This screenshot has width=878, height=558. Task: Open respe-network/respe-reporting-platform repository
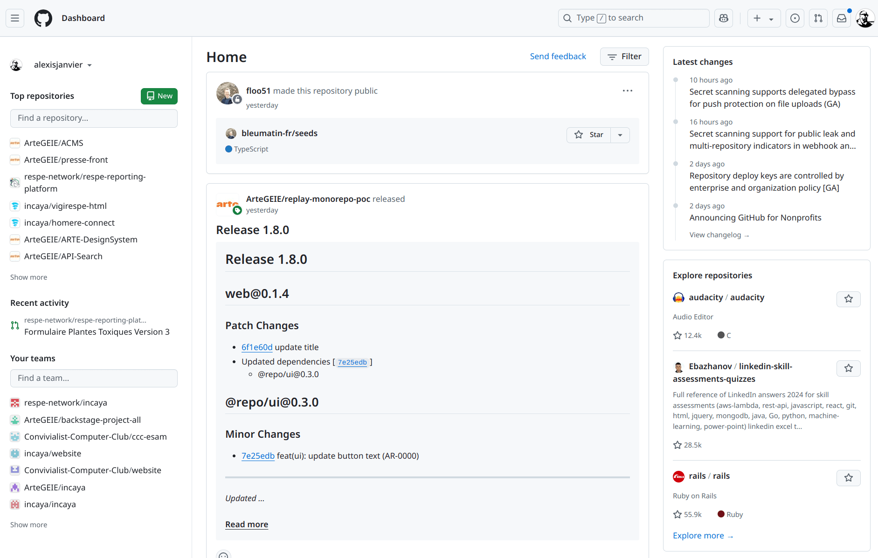[x=85, y=183]
